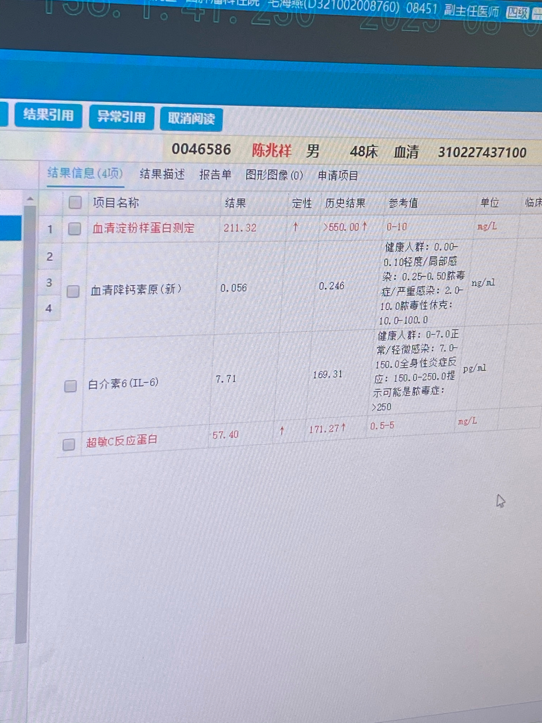This screenshot has width=542, height=723.
Task: Select row number 1
Action: pos(50,230)
